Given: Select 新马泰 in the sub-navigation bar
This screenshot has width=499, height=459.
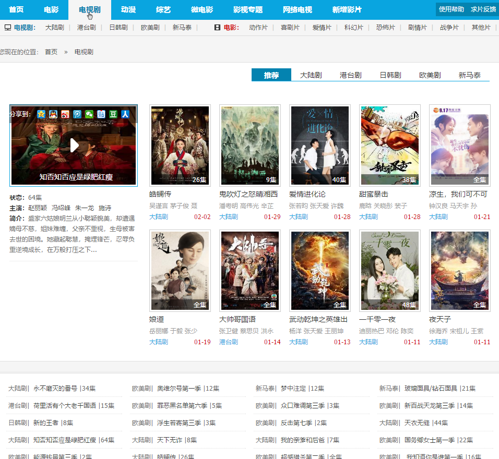Looking at the screenshot, I should [182, 28].
